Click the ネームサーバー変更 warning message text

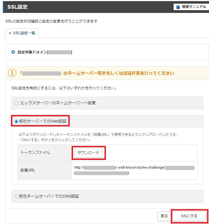coord(119,73)
